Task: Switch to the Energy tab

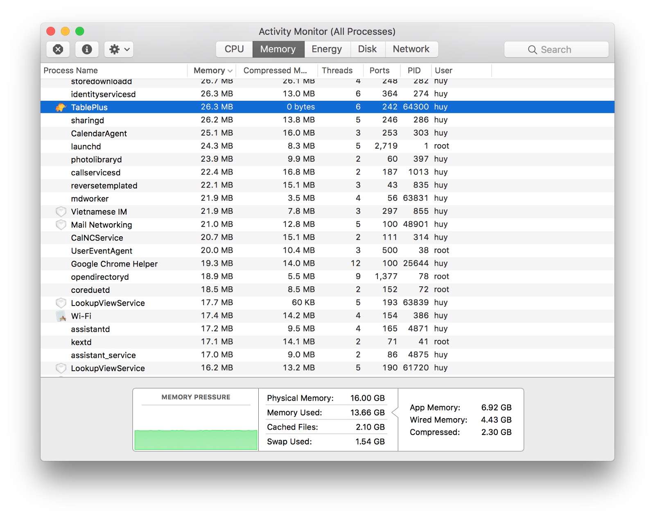Action: pyautogui.click(x=326, y=49)
